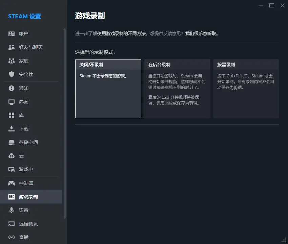Click the 安全性 shield icon

12,74
